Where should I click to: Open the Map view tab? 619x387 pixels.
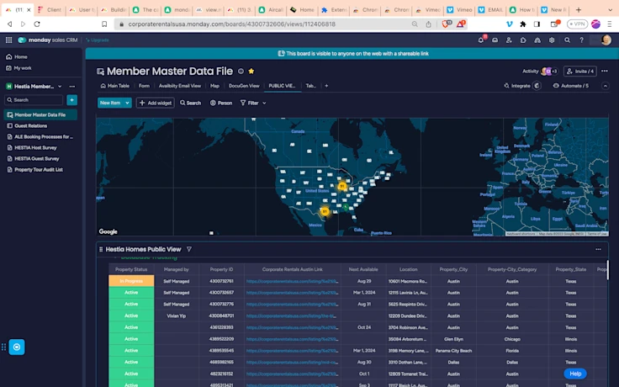click(214, 86)
